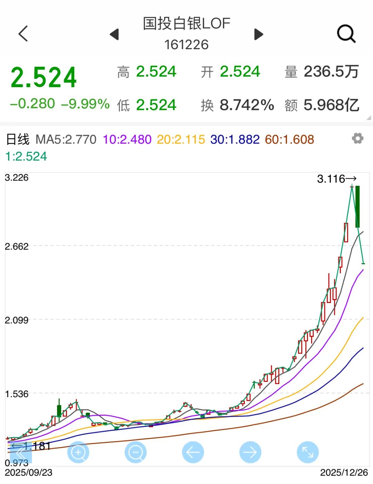Zoom in the K-line chart

coord(78,452)
